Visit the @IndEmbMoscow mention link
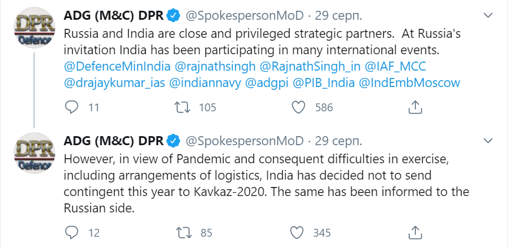 (409, 82)
